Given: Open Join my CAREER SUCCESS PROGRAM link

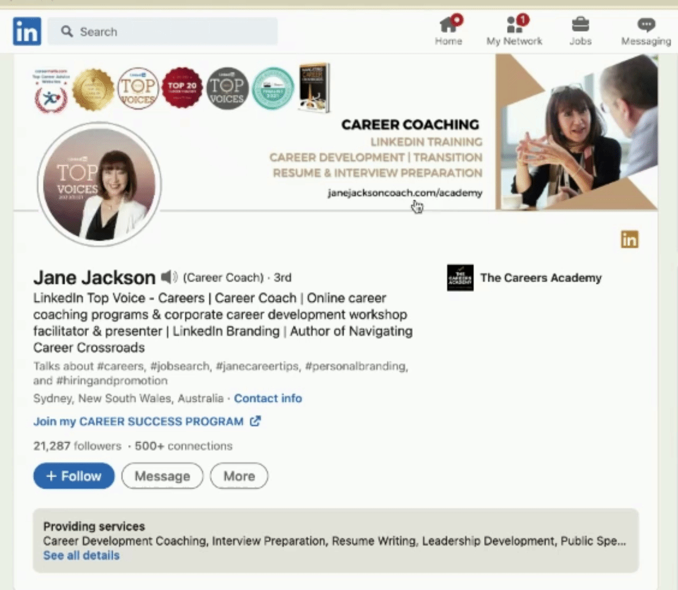Looking at the screenshot, I should (x=138, y=421).
